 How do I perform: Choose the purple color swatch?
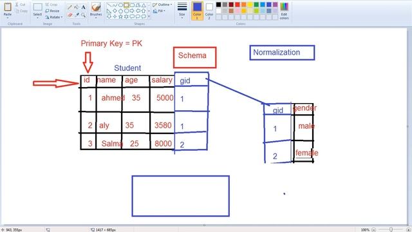275,5
